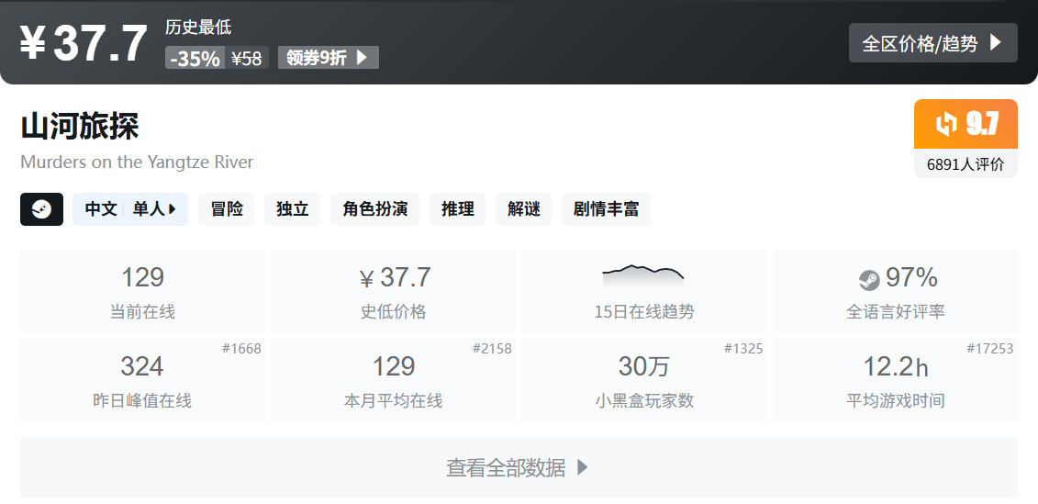
Task: Select the 剧情丰富 genre tag
Action: click(x=606, y=209)
